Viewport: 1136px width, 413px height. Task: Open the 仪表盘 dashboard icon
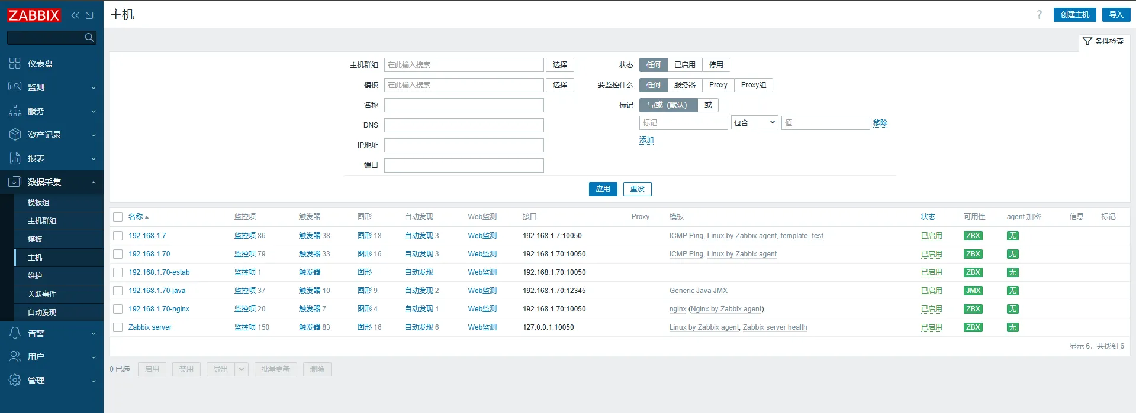coord(15,63)
